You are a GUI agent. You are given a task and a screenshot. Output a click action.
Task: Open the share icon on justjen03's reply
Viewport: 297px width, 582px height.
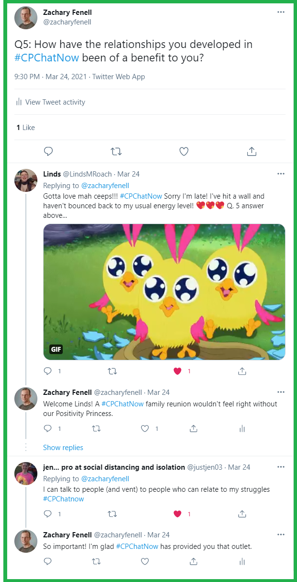(x=242, y=513)
